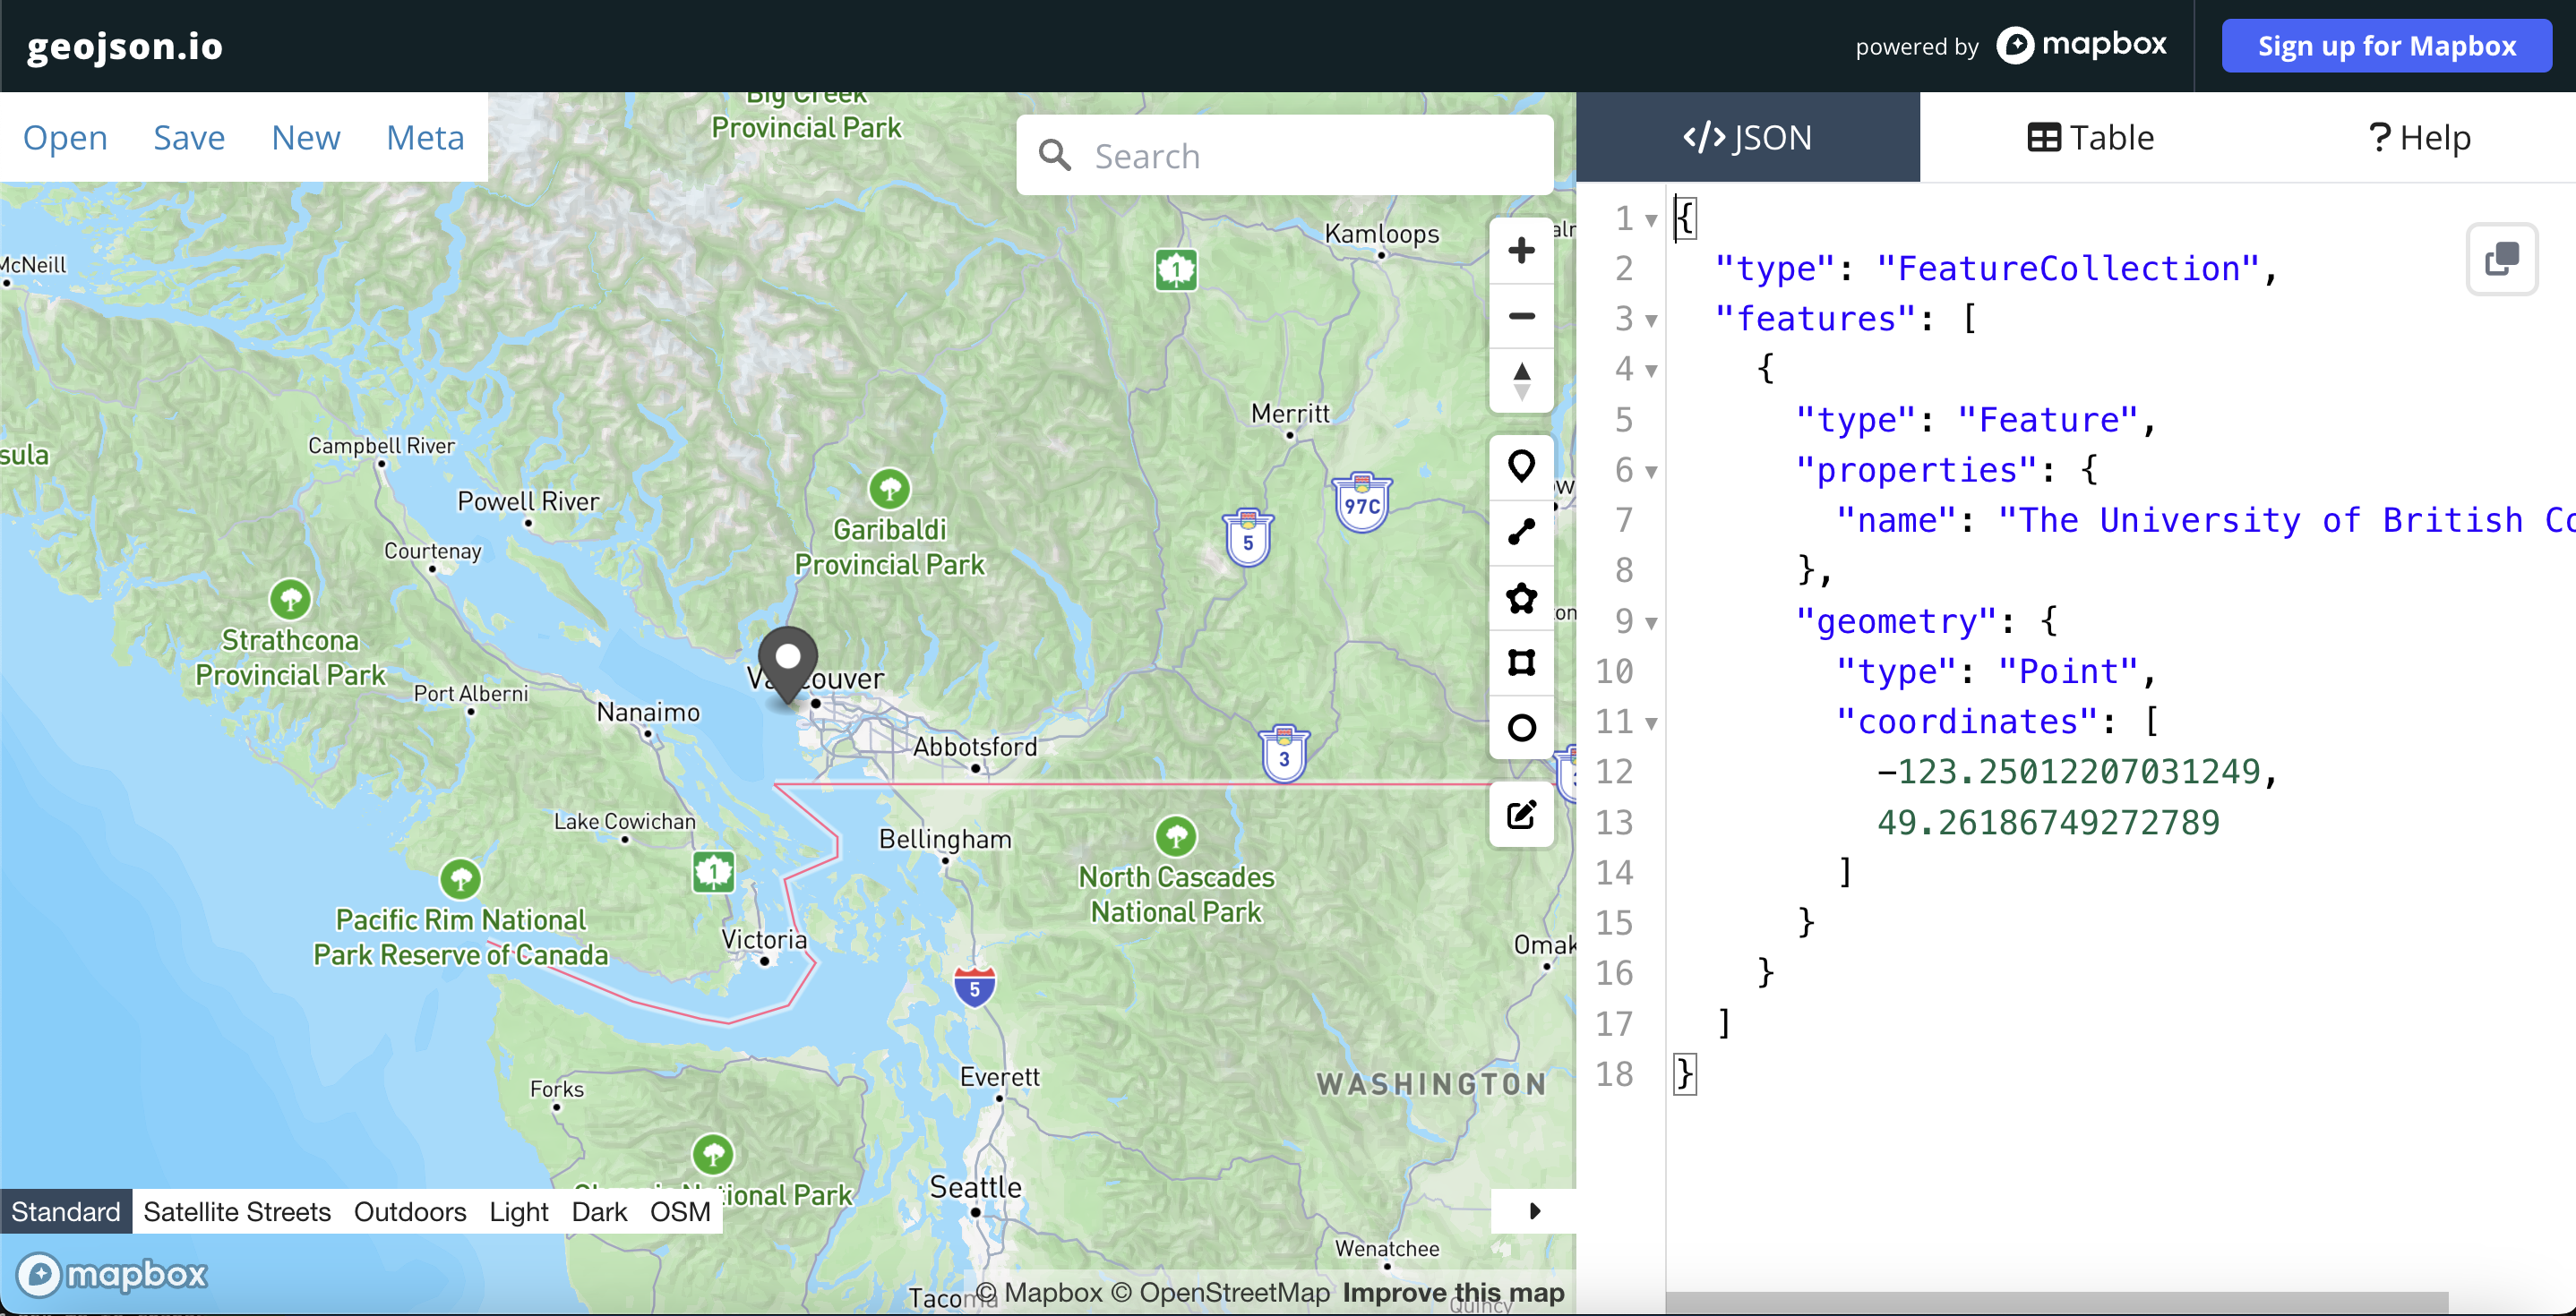Viewport: 2576px width, 1316px height.
Task: Click the geojson.io logo
Action: point(125,46)
